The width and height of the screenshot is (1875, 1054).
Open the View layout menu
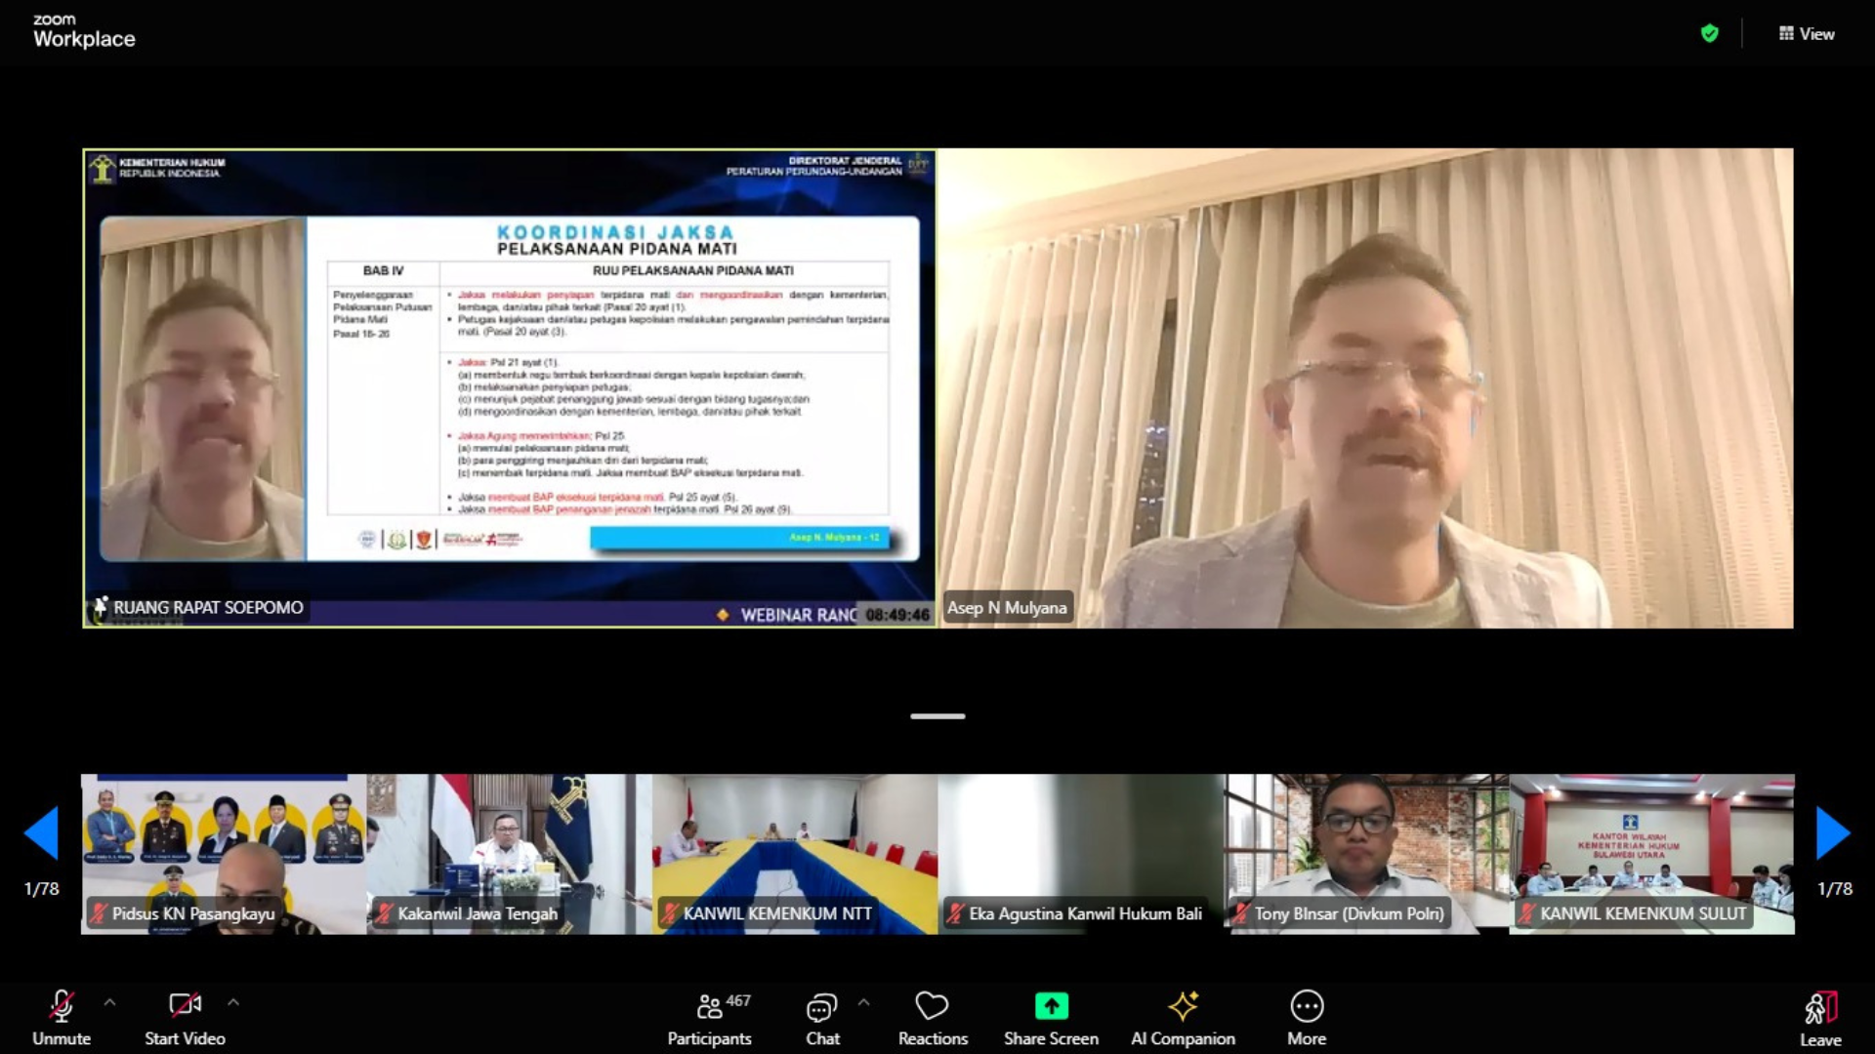(1806, 34)
